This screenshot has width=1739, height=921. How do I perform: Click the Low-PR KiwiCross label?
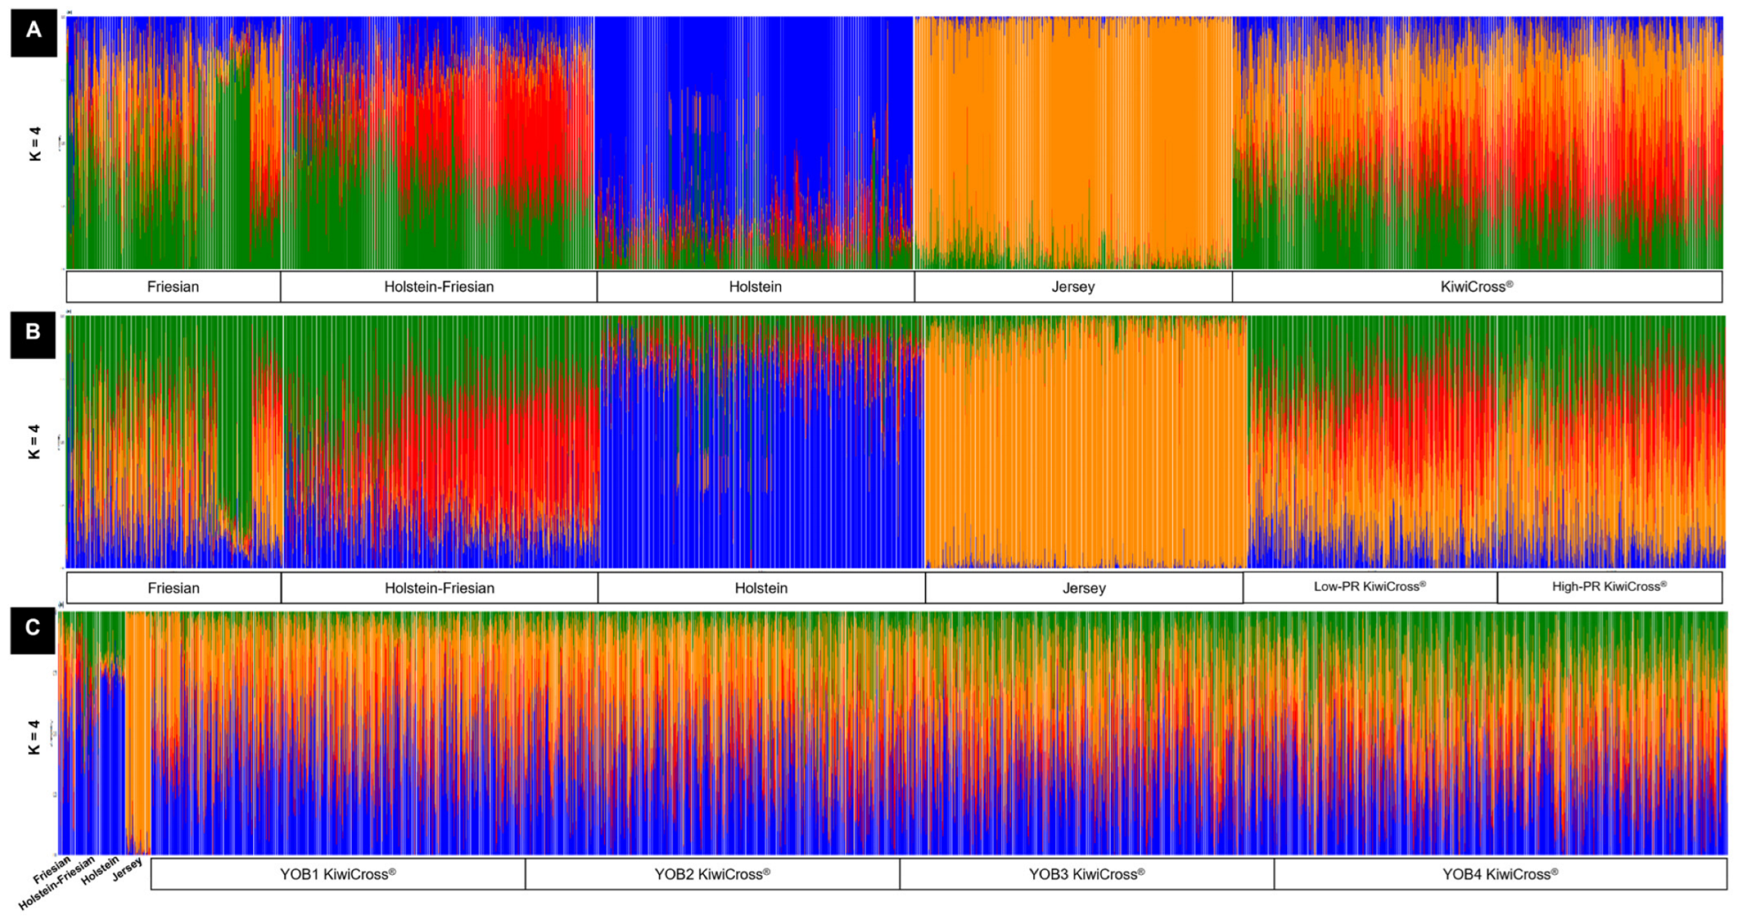1370,587
